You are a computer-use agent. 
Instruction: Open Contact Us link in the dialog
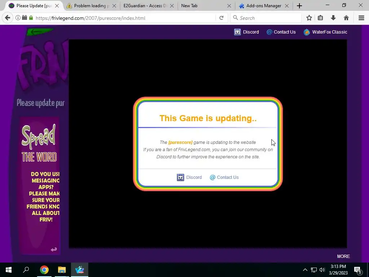[x=228, y=177]
